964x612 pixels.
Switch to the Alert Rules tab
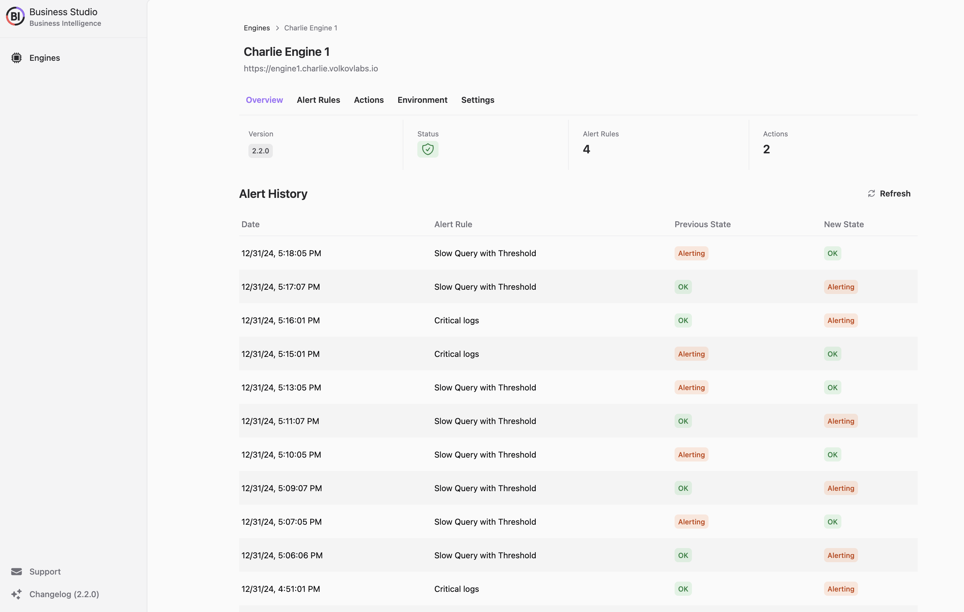click(319, 99)
